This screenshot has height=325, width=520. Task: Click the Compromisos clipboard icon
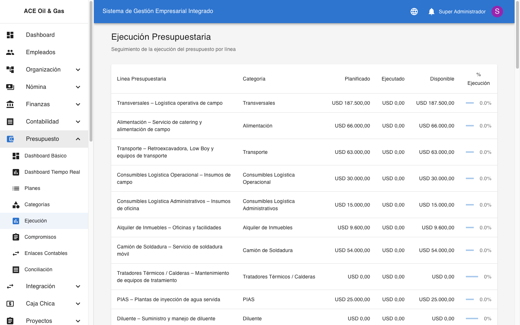pyautogui.click(x=16, y=237)
